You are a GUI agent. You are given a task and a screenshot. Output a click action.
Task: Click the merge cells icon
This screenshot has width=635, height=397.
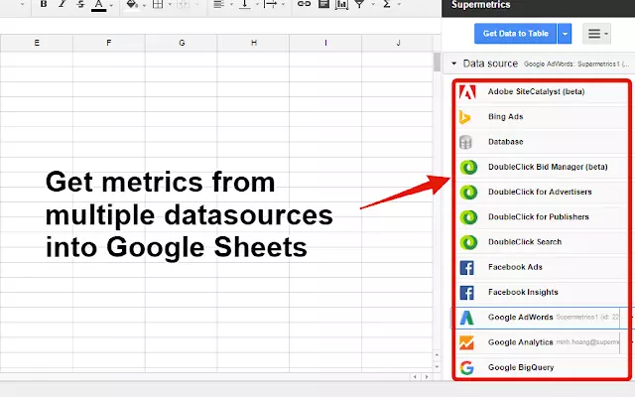coord(183,4)
